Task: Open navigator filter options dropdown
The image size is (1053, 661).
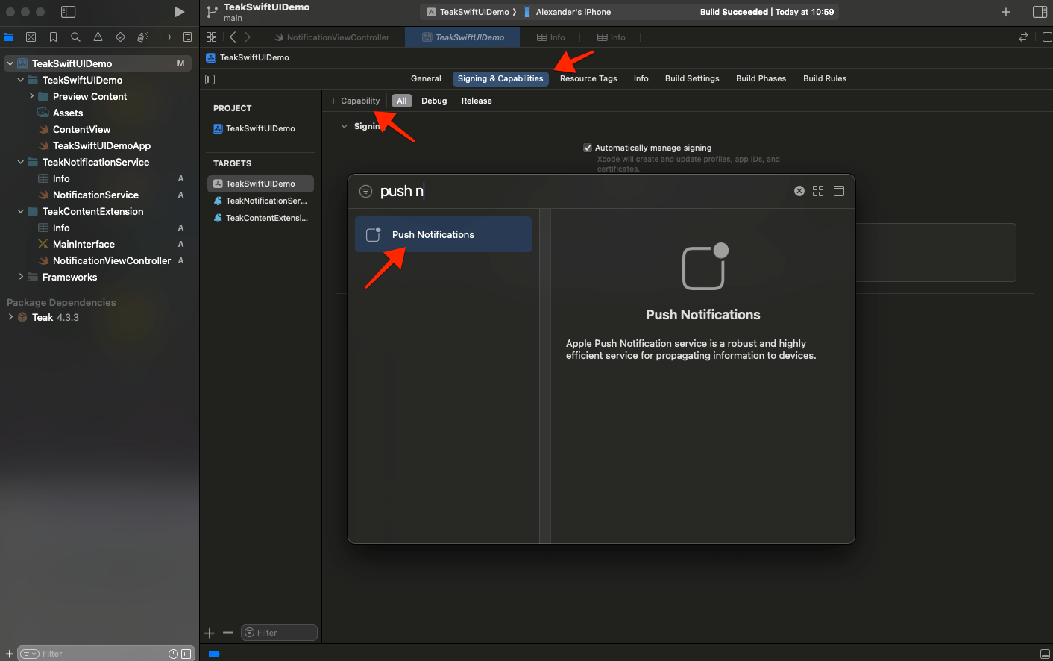Action: [x=29, y=654]
